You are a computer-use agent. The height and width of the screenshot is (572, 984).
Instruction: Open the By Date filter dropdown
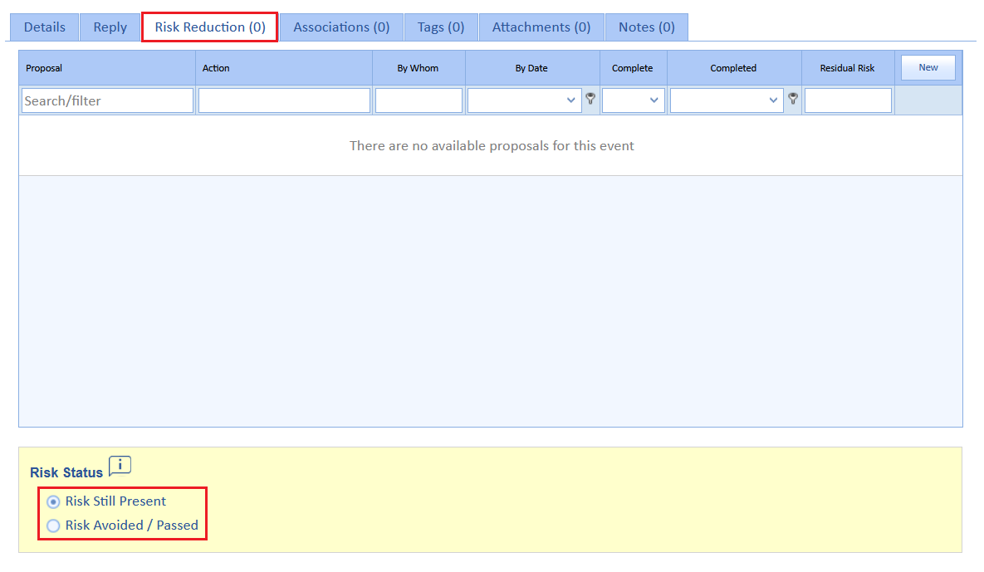[x=524, y=100]
